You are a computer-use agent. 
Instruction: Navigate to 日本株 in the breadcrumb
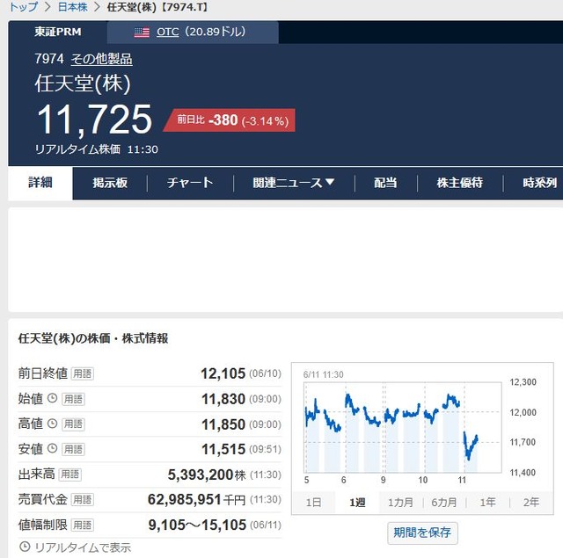(72, 7)
